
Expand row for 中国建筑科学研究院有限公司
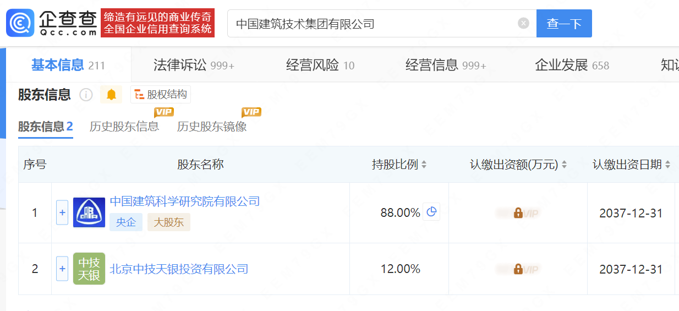pos(62,212)
